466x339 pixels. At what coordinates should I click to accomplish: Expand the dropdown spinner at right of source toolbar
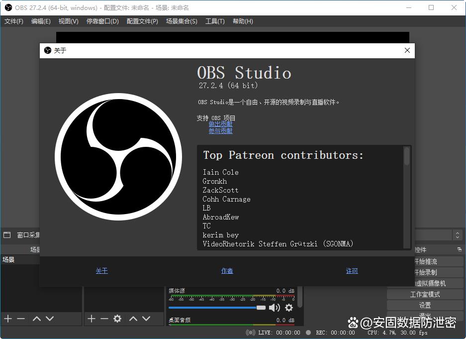(457, 235)
